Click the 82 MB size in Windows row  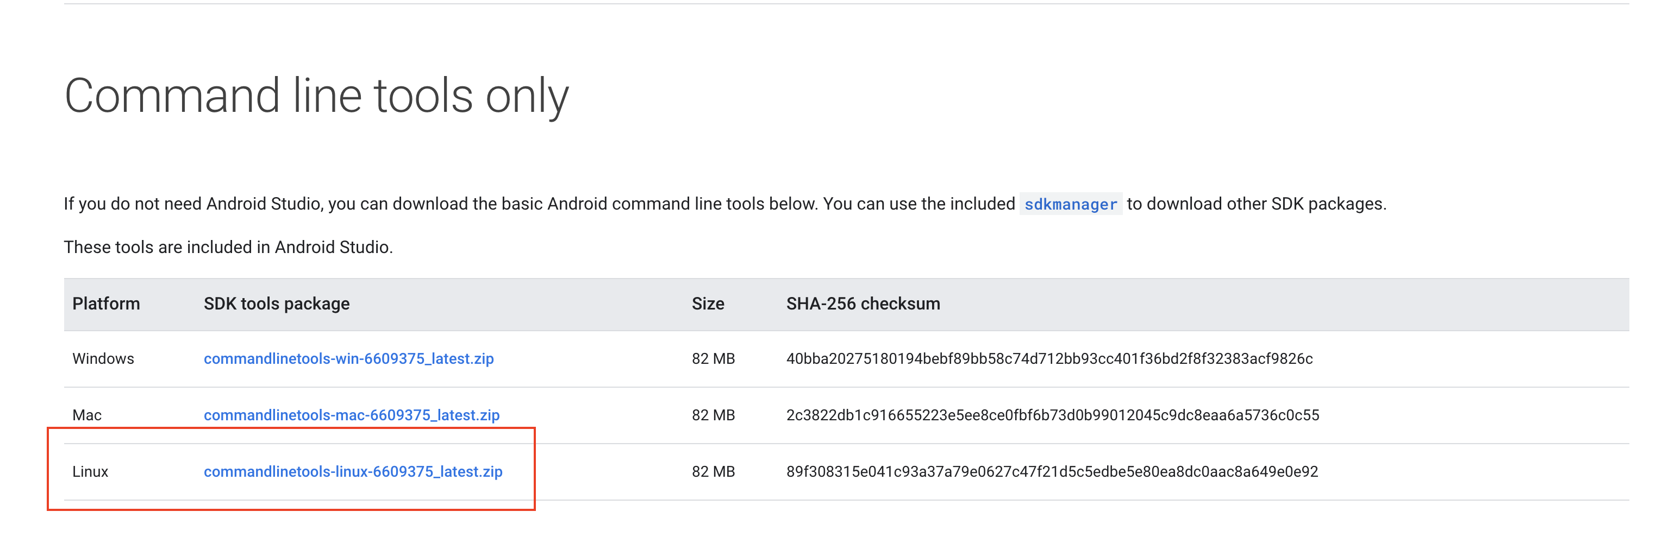(713, 358)
